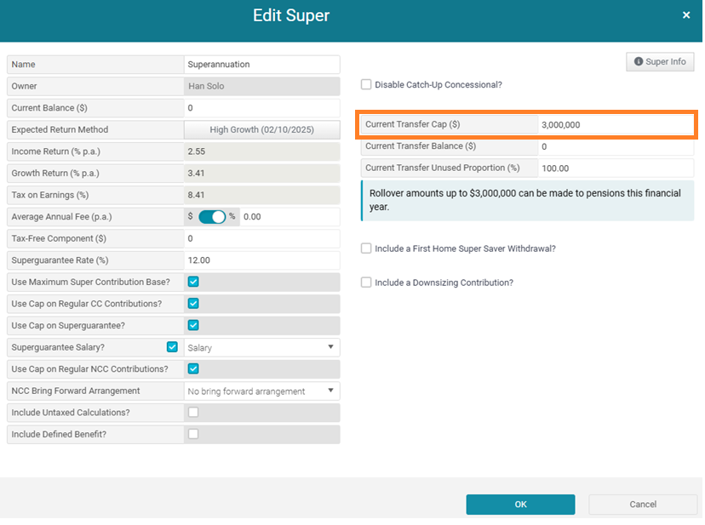Open the Superguarantee Salary dropdown

(x=261, y=348)
